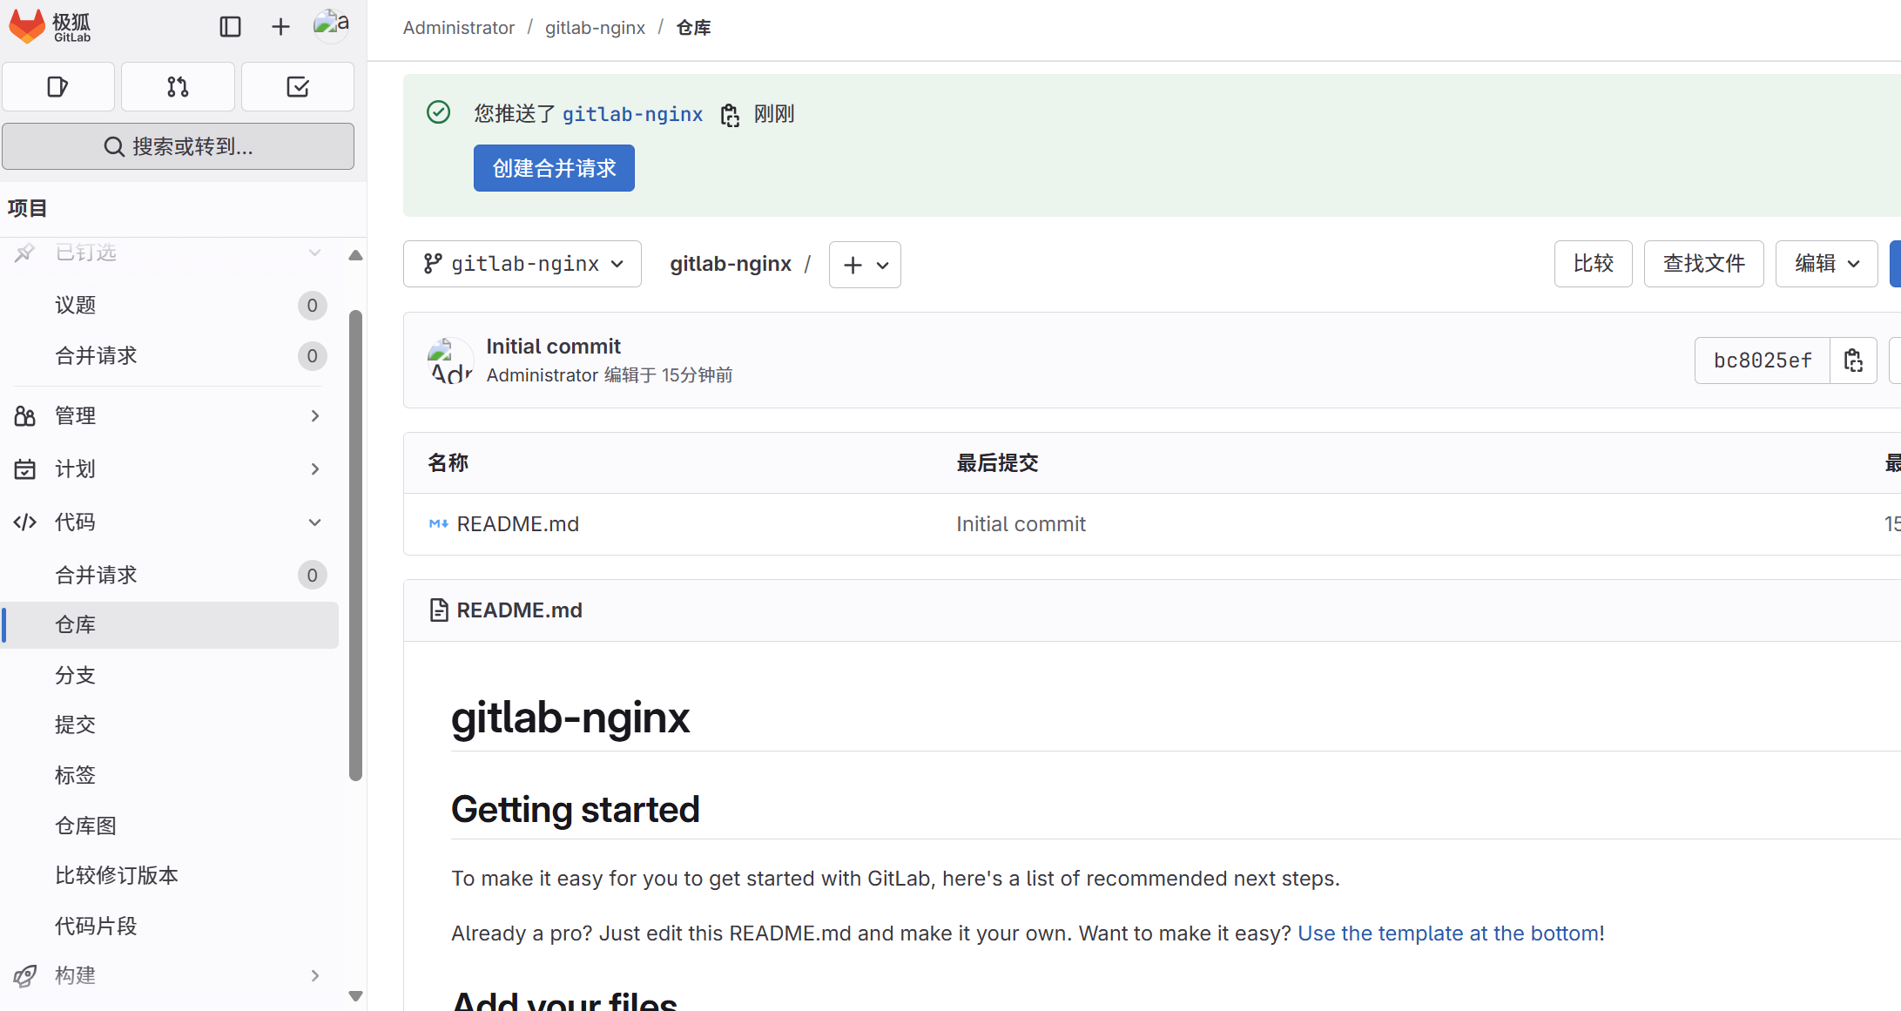Click the README.md header document icon
1901x1011 pixels.
[x=439, y=610]
